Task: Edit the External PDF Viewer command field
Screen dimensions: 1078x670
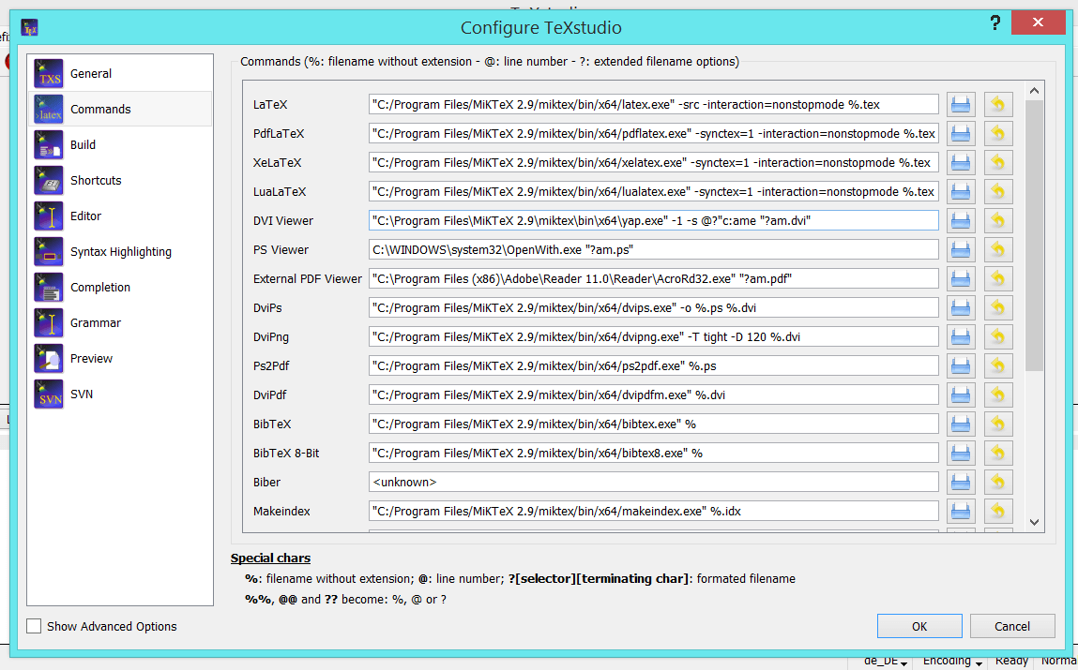Action: click(653, 278)
